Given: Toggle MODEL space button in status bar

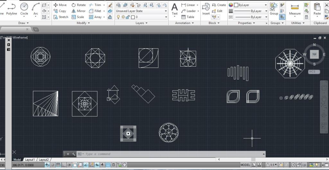Looking at the screenshot, I should pyautogui.click(x=245, y=165).
